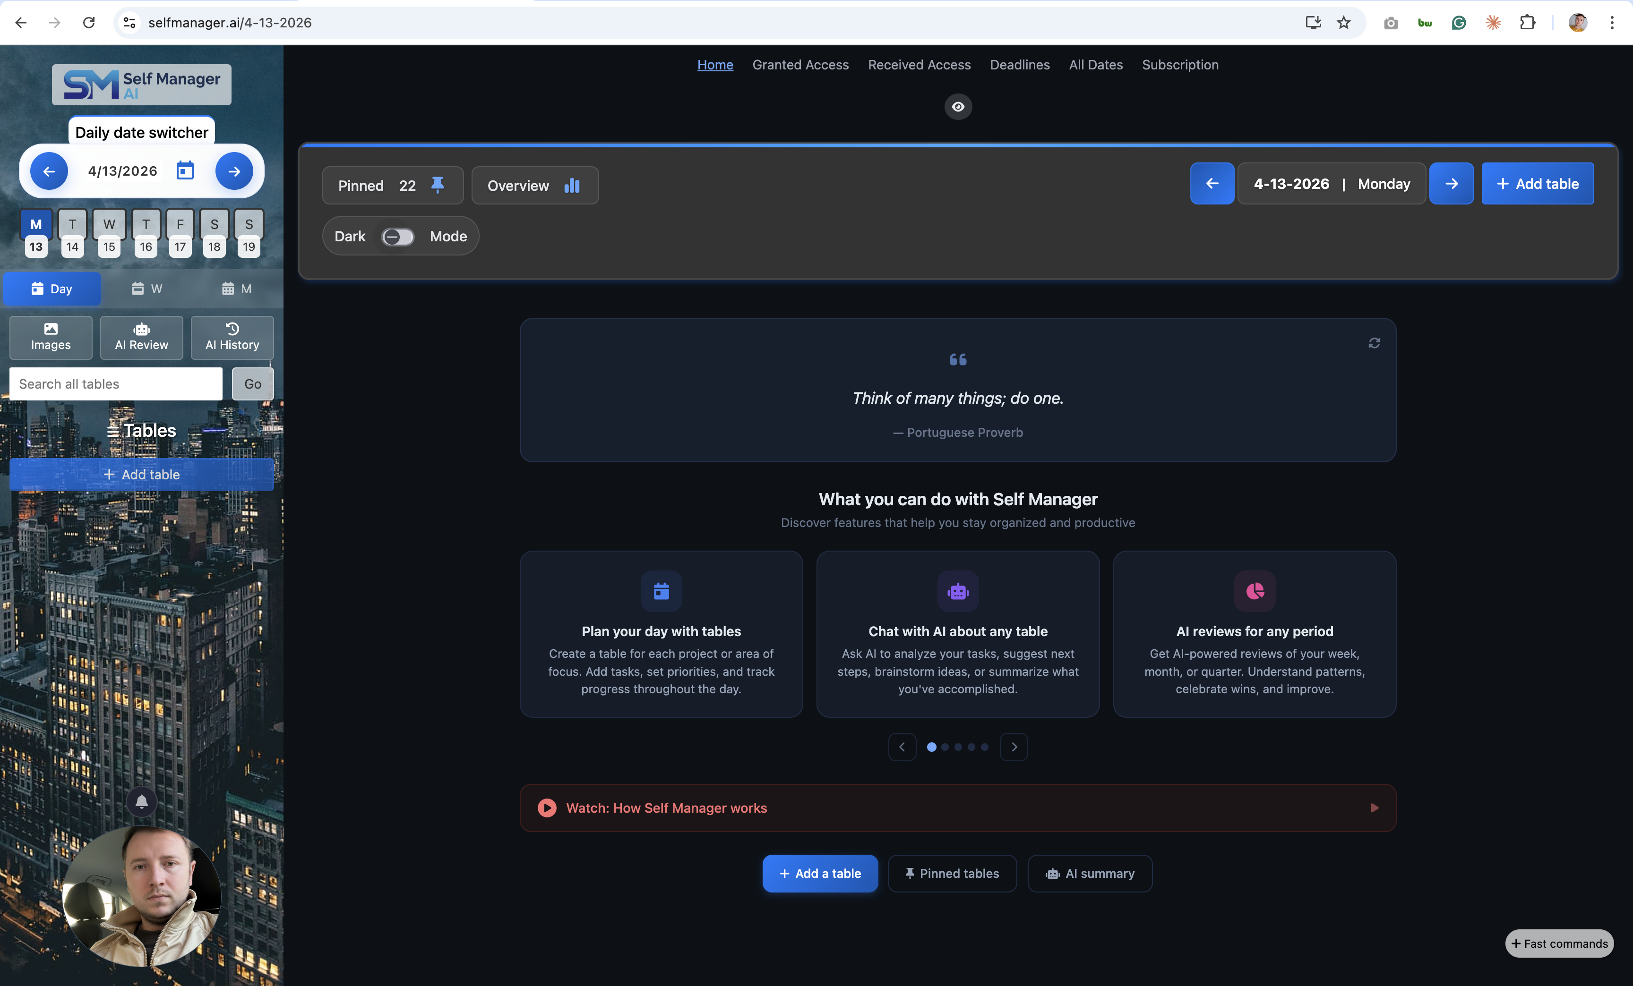Viewport: 1633px width, 986px height.
Task: Refresh the quote with reload icon
Action: tap(1374, 342)
